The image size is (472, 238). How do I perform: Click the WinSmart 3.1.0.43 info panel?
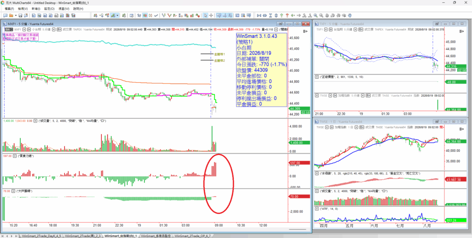click(261, 70)
